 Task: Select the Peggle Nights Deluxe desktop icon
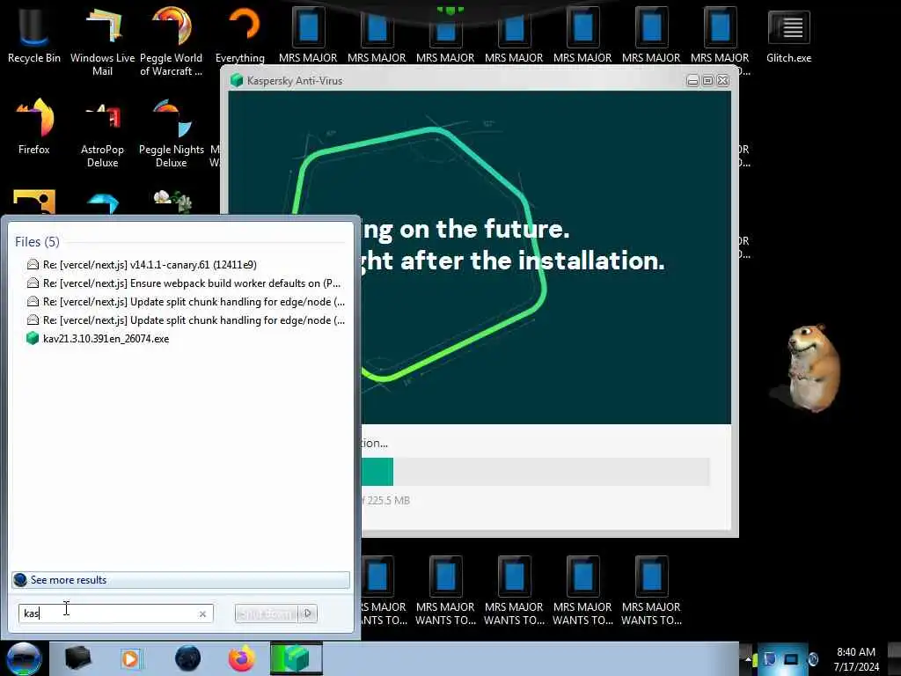[172, 134]
